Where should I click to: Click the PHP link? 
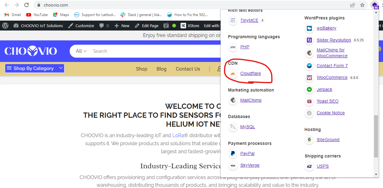pyautogui.click(x=245, y=47)
